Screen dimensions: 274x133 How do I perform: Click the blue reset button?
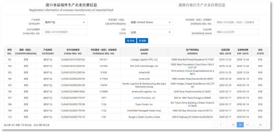click(143, 41)
